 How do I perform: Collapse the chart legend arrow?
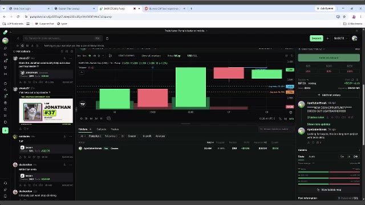pyautogui.click(x=82, y=72)
